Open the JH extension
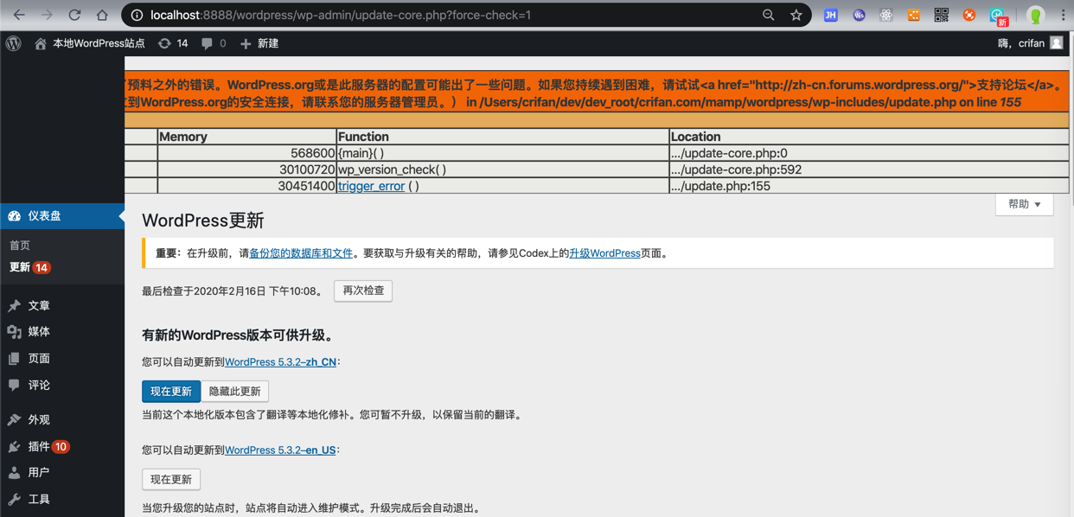Screen dimensions: 1074x517 [831, 15]
